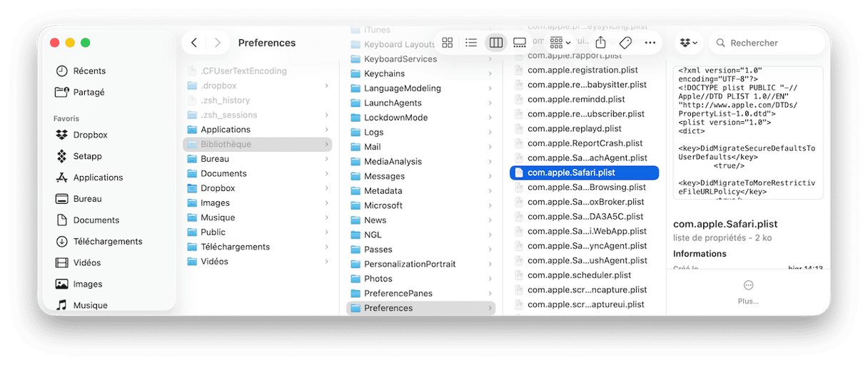Select the Preferences folder

[x=421, y=308]
